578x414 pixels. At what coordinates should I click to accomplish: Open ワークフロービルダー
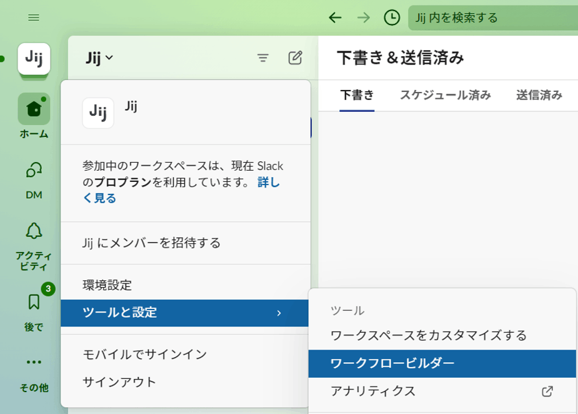(x=442, y=363)
